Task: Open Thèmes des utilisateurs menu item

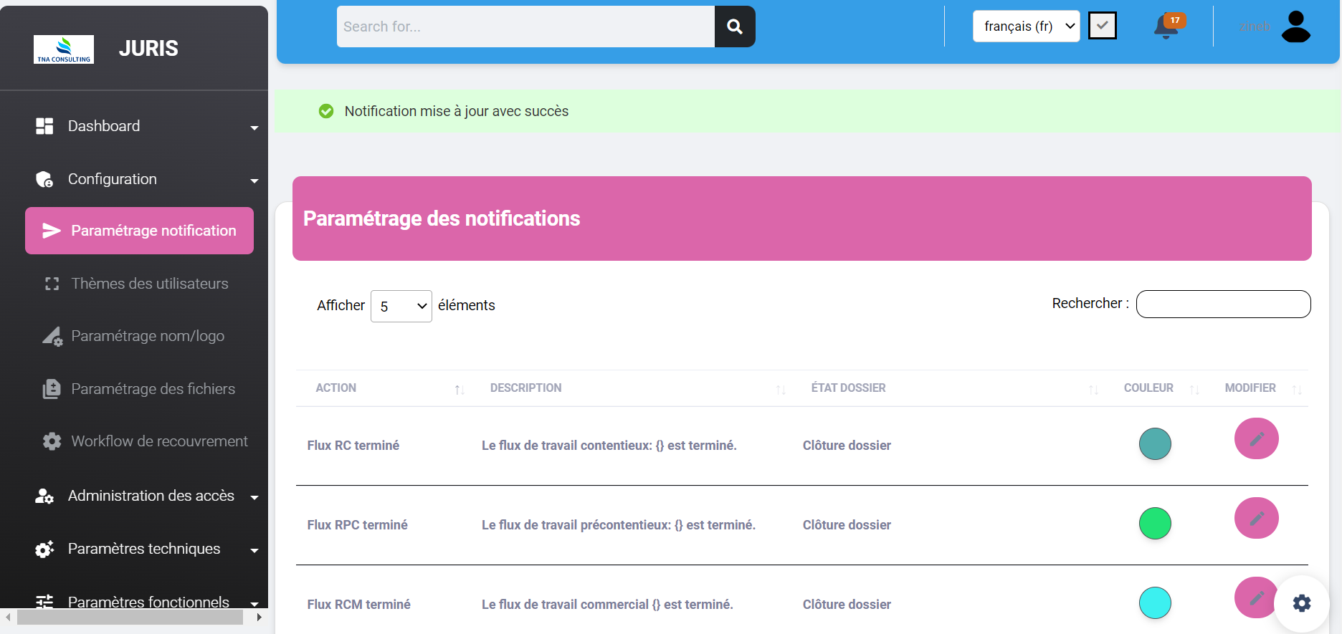Action: [x=149, y=284]
